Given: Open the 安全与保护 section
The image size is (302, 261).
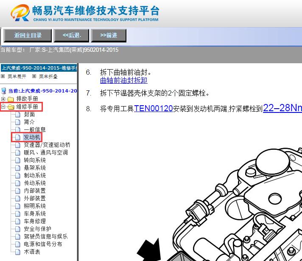Looking at the screenshot, I should point(37,229).
